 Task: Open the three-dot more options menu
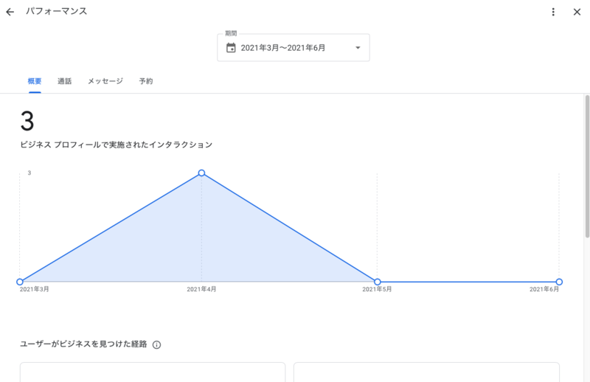(553, 12)
